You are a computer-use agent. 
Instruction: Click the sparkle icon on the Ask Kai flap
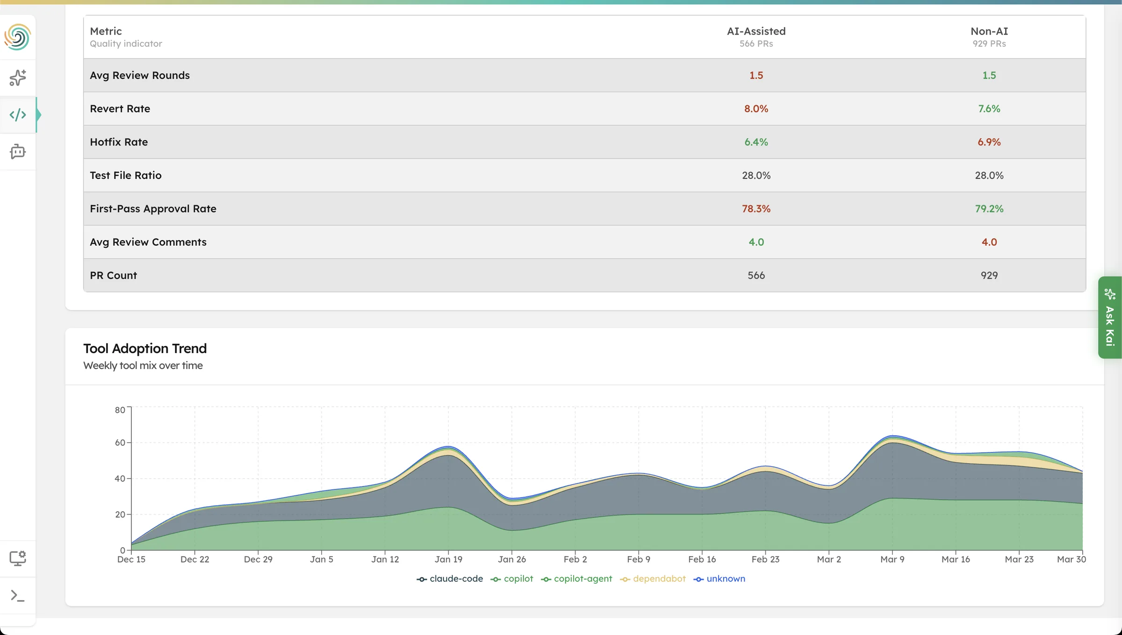tap(1111, 294)
